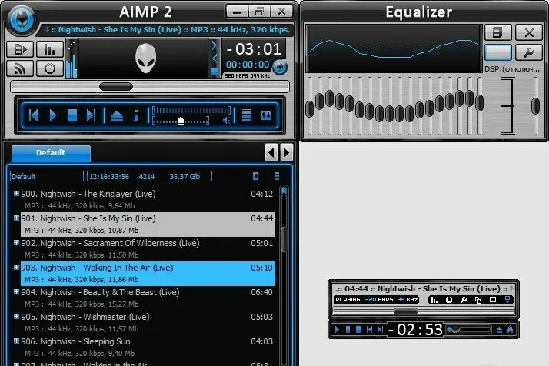This screenshot has width=549, height=366.
Task: Switch to previous visualization with left chevron
Action: click(215, 58)
